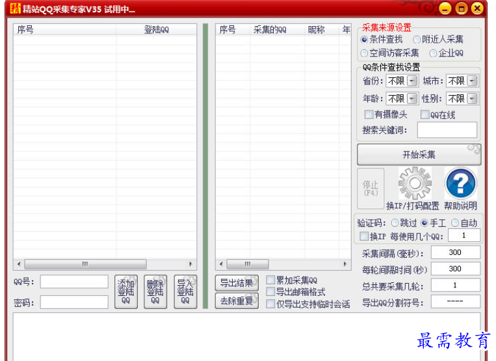
Task: Click the 昵称 column header
Action: tap(322, 30)
